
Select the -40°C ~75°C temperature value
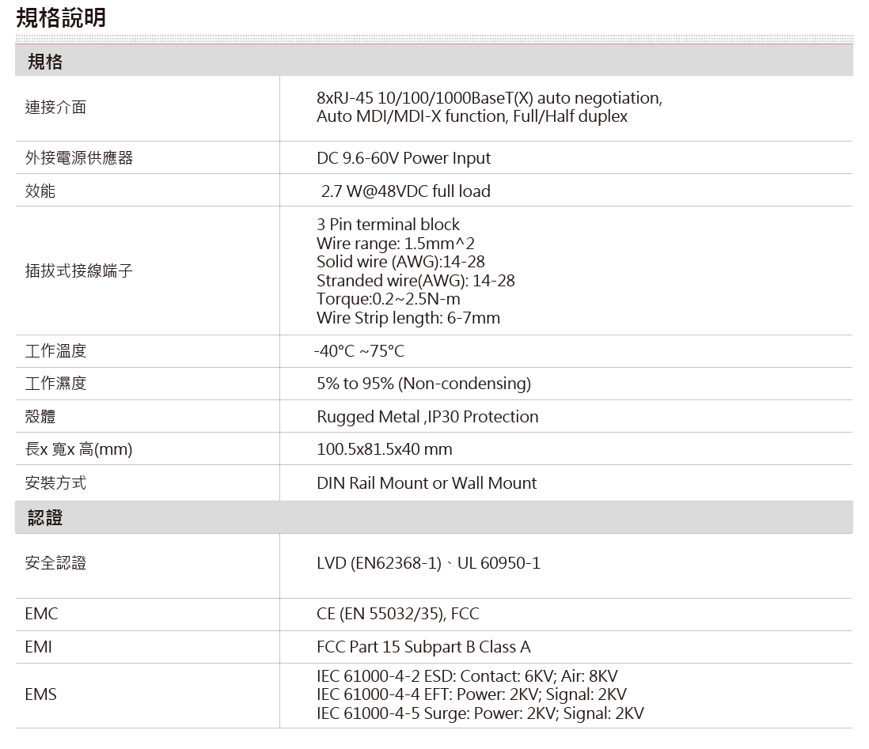point(359,351)
